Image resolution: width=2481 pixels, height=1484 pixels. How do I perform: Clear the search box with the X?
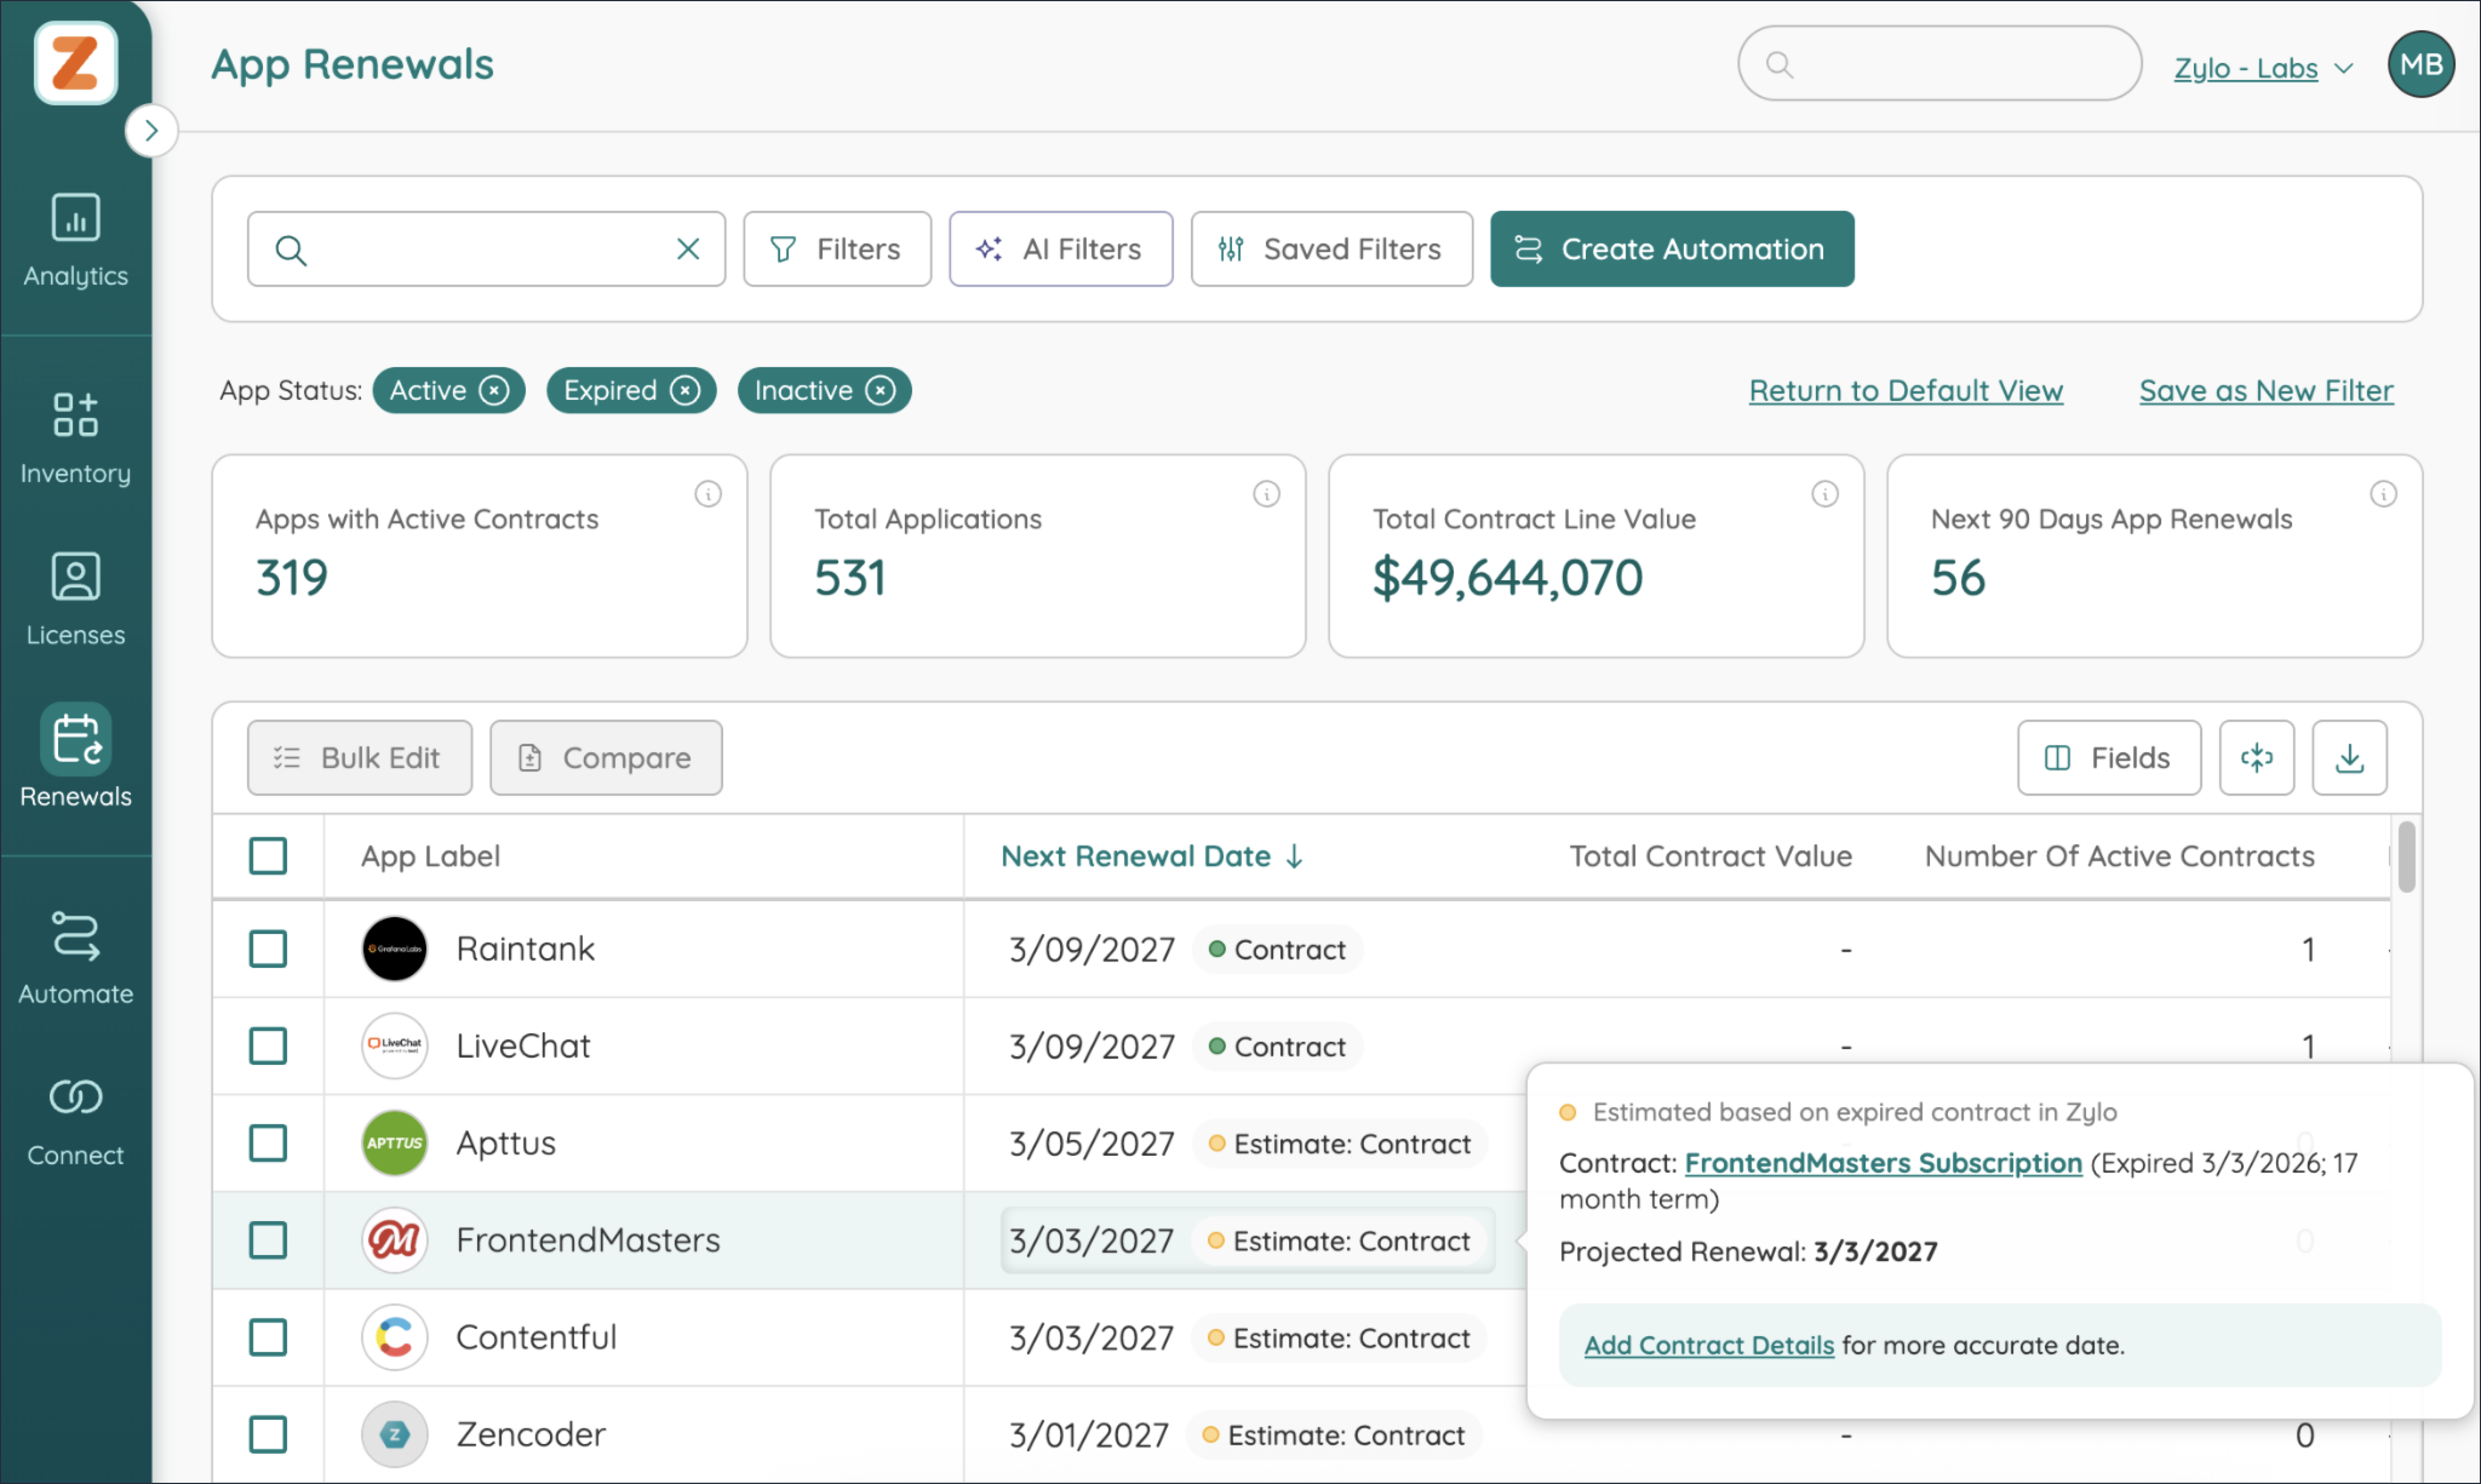coord(688,249)
